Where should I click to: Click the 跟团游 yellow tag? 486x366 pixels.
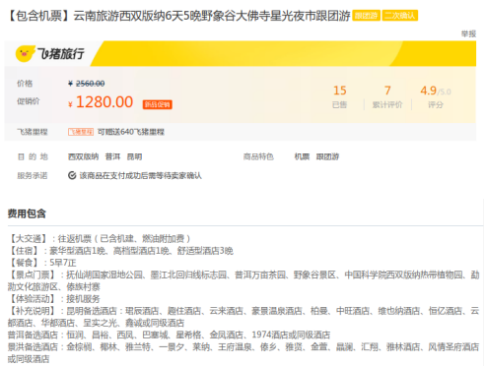point(366,16)
